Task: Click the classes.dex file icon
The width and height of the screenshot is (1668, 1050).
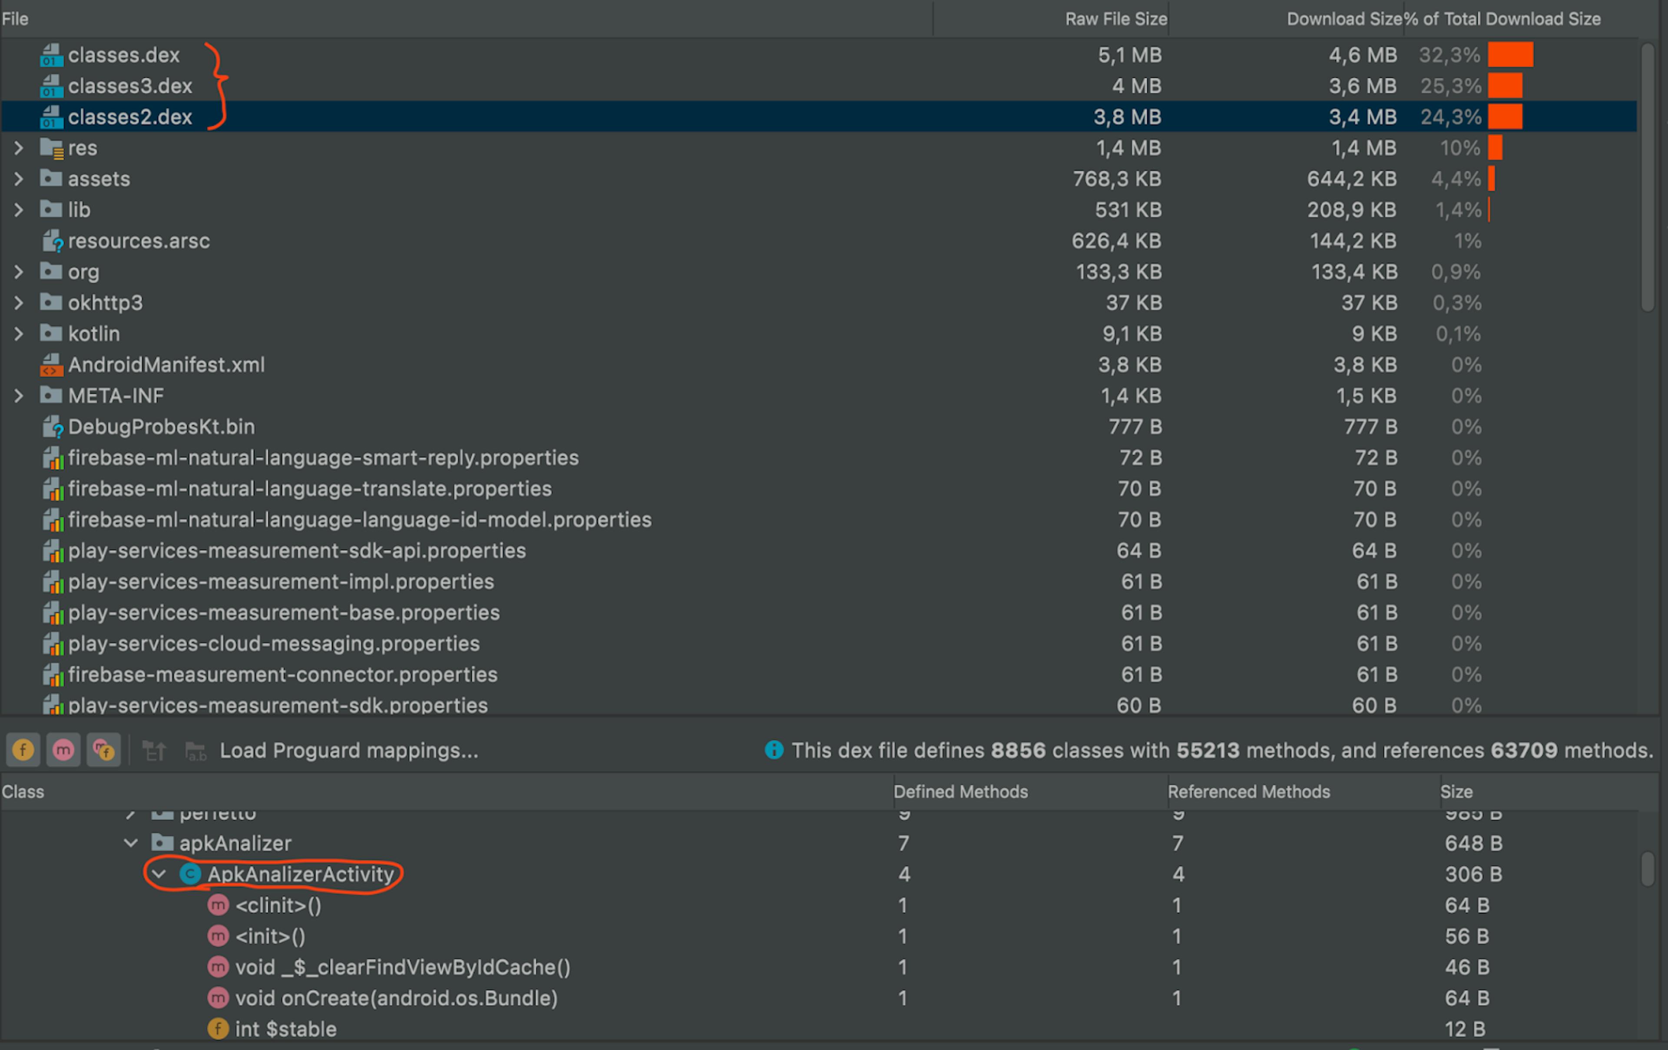Action: tap(51, 56)
